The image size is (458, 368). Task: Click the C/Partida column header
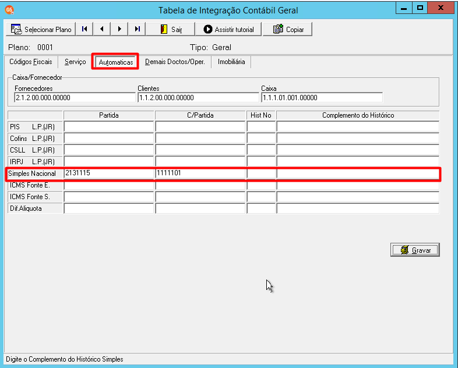click(200, 115)
